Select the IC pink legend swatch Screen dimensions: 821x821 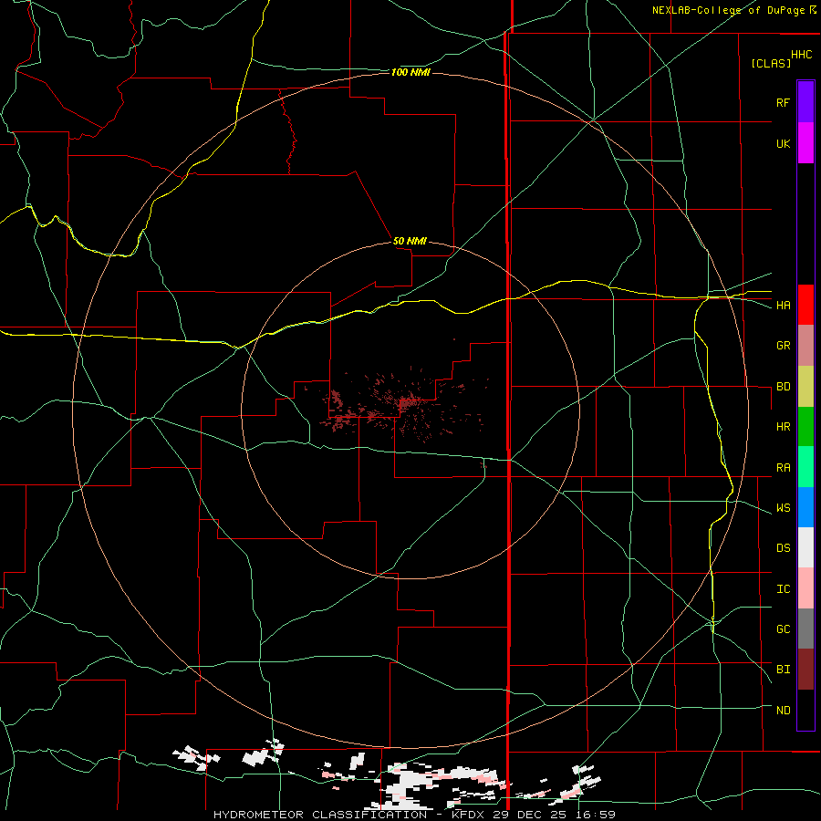tap(805, 588)
